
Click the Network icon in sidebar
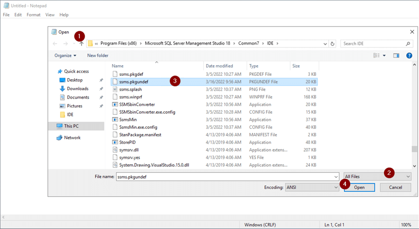click(x=60, y=138)
